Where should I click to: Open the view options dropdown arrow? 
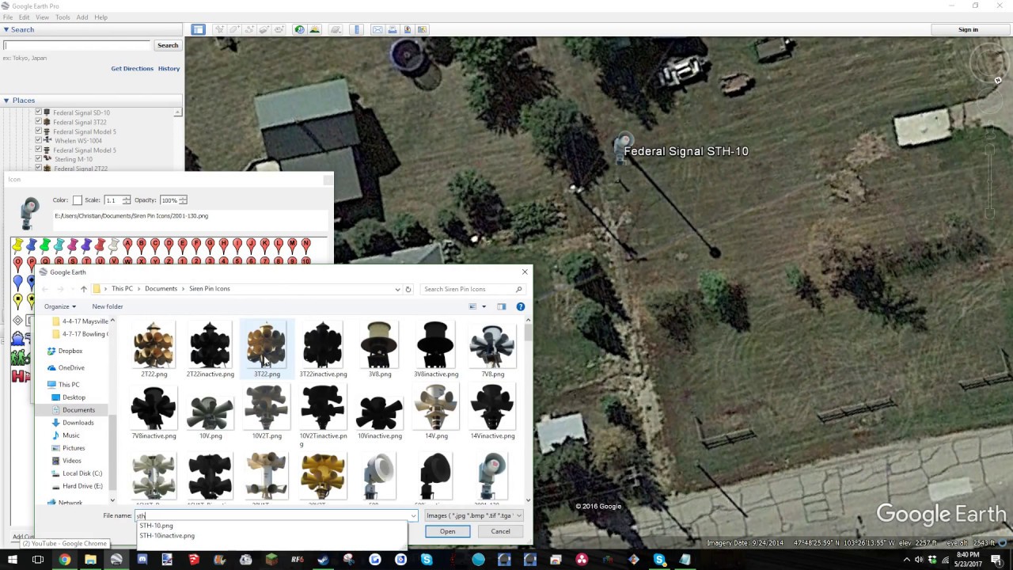coord(484,306)
